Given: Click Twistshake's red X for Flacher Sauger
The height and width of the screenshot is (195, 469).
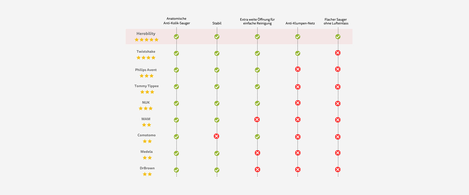Looking at the screenshot, I should [x=338, y=53].
